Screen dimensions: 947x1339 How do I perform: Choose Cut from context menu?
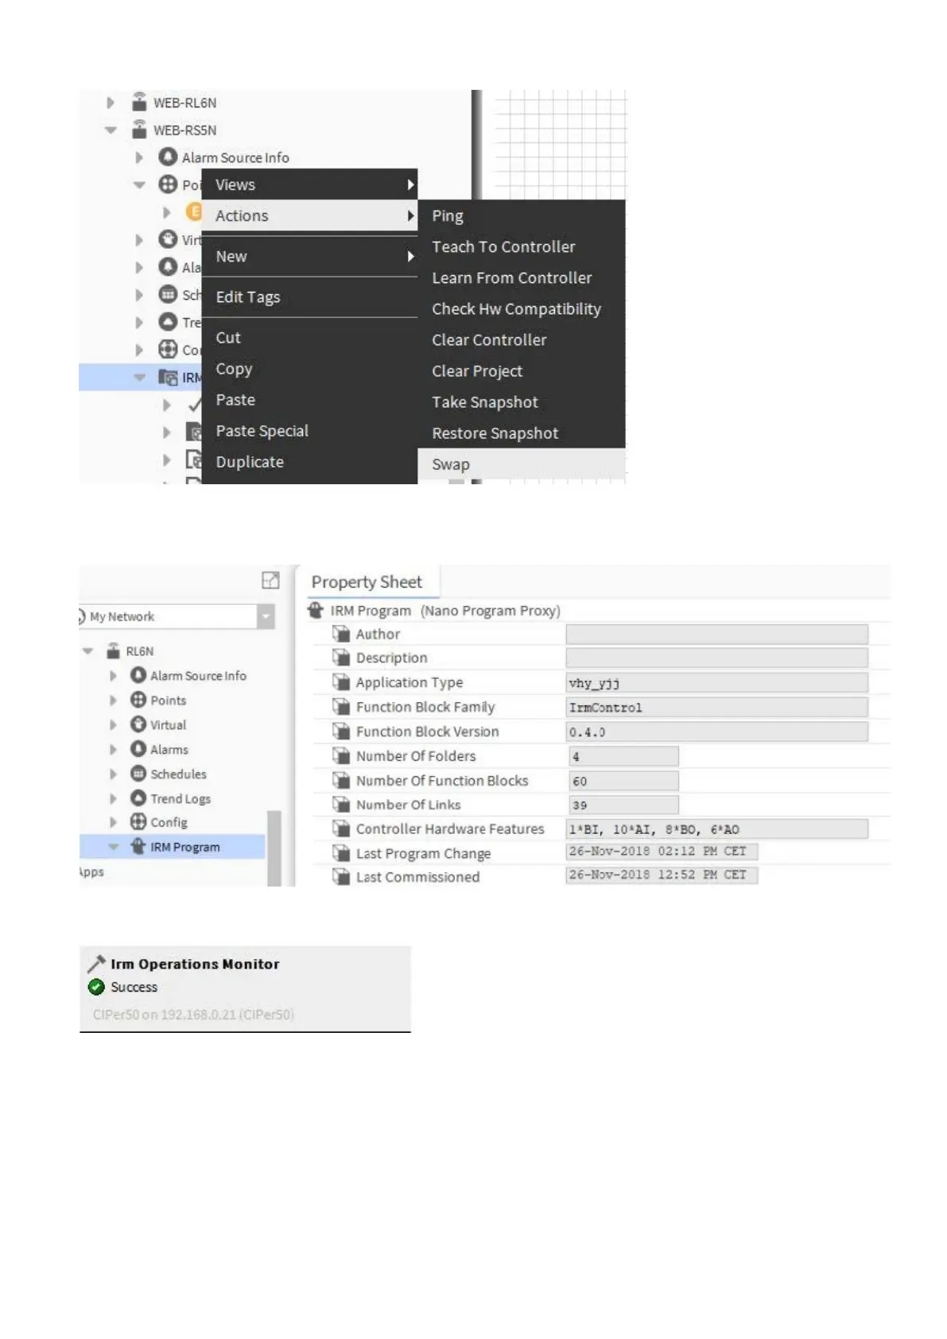(309, 337)
